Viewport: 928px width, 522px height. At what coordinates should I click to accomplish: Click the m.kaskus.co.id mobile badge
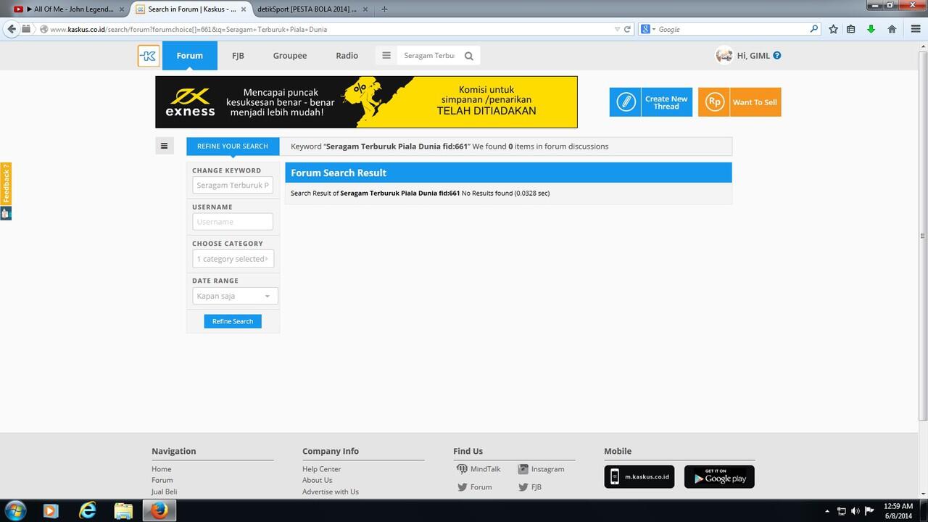639,477
